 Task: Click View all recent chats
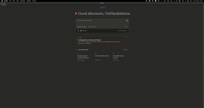coord(125,50)
